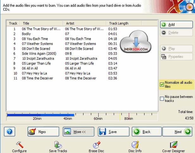
Task: Click the red 80min capacity marker
Action: [x=129, y=116]
